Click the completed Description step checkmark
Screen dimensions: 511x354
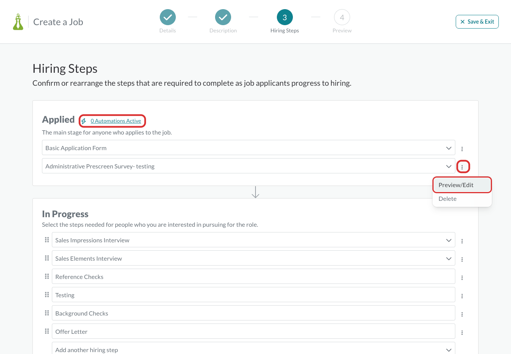[223, 17]
